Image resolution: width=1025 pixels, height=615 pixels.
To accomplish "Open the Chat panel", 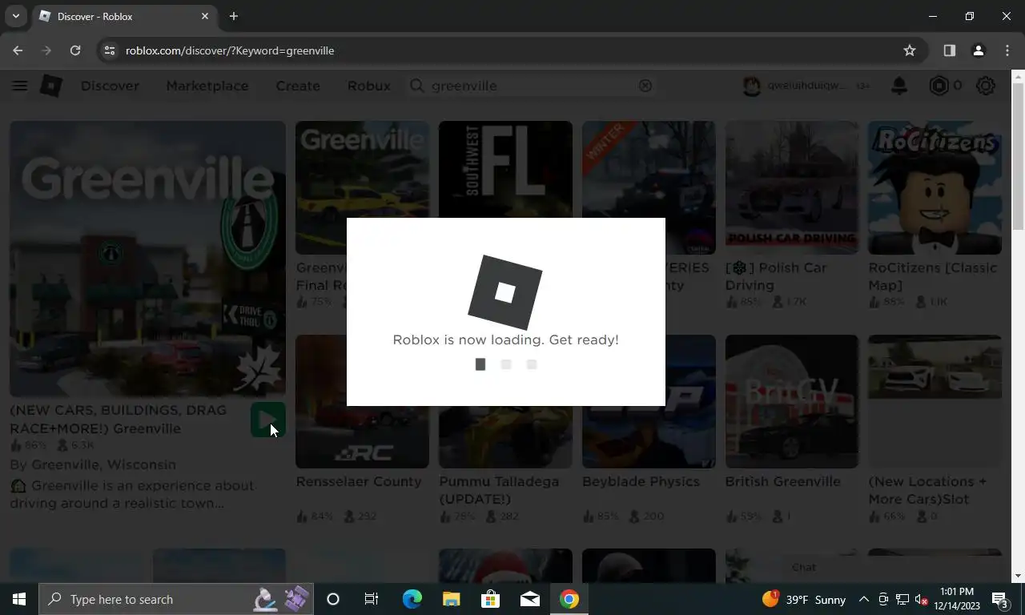I will tap(804, 567).
